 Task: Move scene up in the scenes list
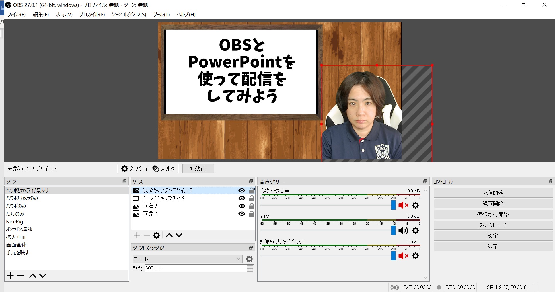[33, 276]
